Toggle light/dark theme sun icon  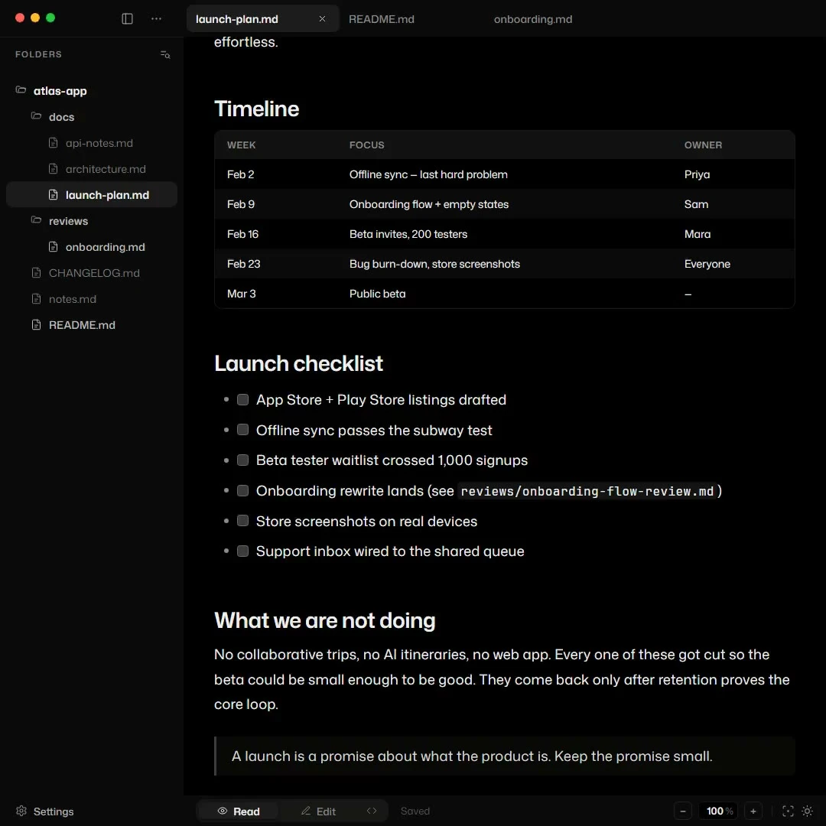[x=807, y=811]
